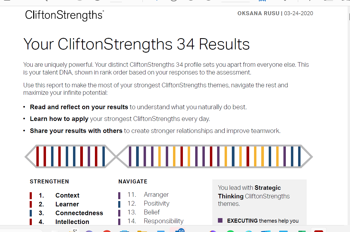Open the Learner strength entry
This screenshot has height=232, width=350.
pyautogui.click(x=67, y=204)
